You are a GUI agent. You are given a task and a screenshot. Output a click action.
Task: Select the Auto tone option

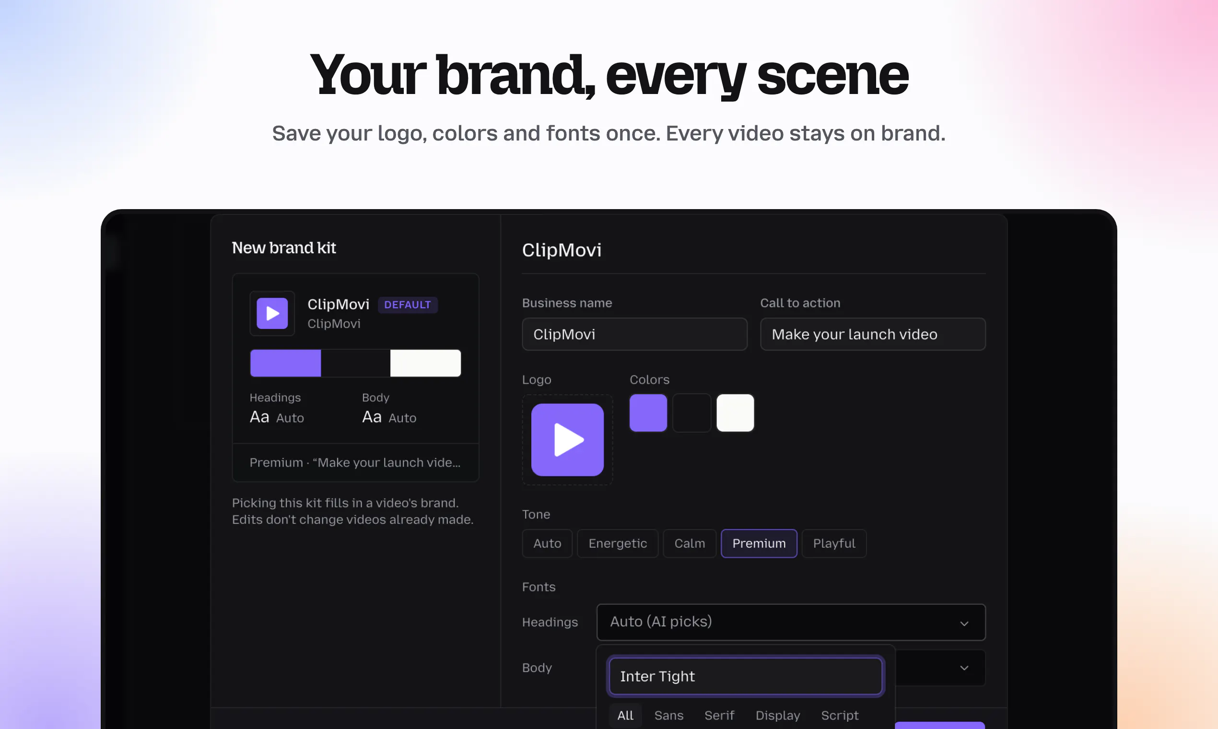click(x=547, y=543)
